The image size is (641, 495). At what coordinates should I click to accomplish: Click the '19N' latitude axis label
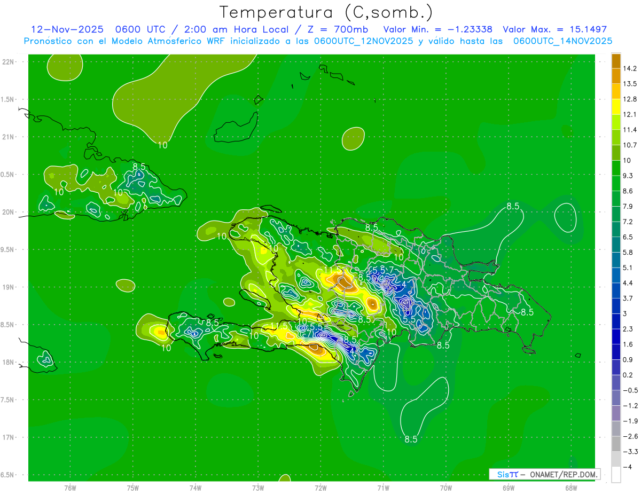(x=9, y=287)
